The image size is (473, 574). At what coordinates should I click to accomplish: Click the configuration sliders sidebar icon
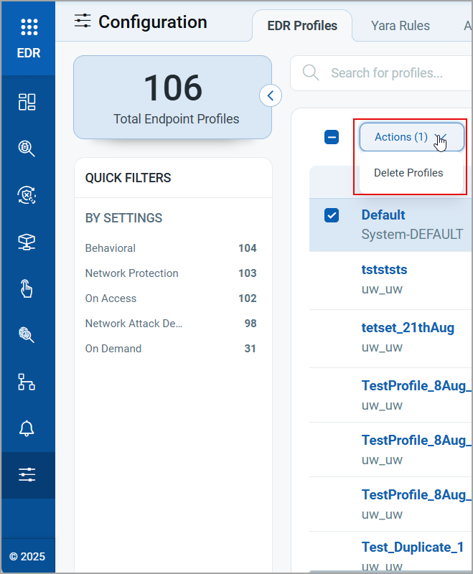point(27,474)
